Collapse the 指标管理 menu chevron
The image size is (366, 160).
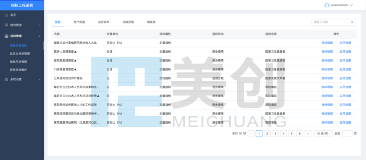(39, 36)
